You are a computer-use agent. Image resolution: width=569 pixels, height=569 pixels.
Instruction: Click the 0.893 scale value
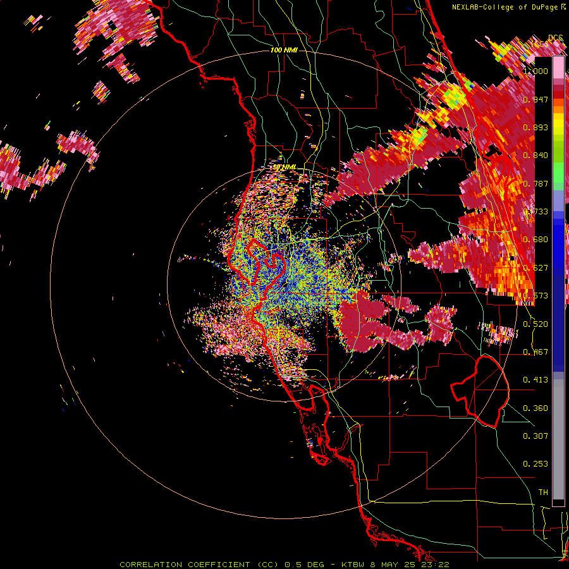point(535,127)
